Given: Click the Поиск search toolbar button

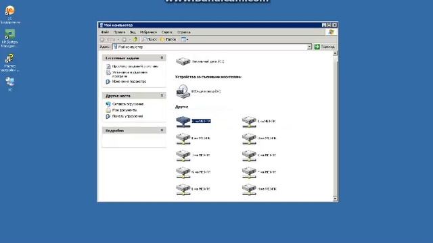Looking at the screenshot, I should (150, 39).
